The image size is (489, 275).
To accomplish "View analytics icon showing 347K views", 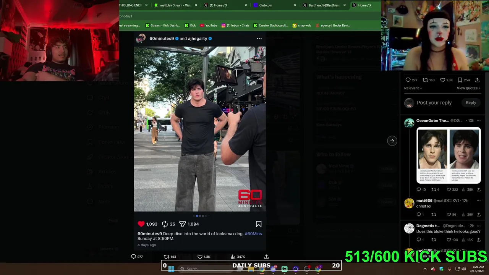I will point(233,257).
